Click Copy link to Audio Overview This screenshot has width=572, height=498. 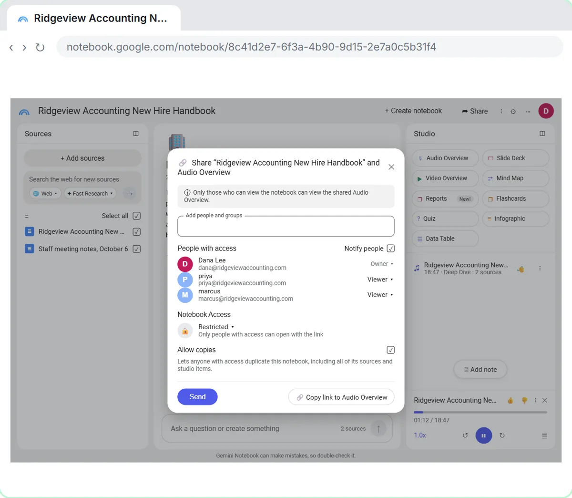pyautogui.click(x=341, y=397)
